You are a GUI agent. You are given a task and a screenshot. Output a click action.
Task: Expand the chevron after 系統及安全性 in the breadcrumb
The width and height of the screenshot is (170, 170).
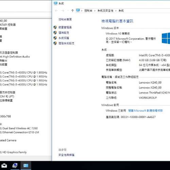(x=116, y=11)
